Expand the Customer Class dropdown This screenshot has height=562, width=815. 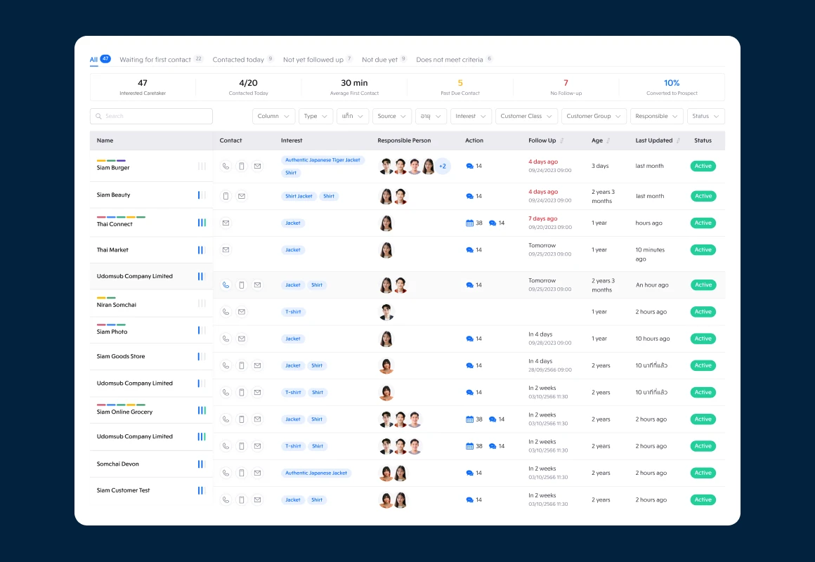[526, 116]
